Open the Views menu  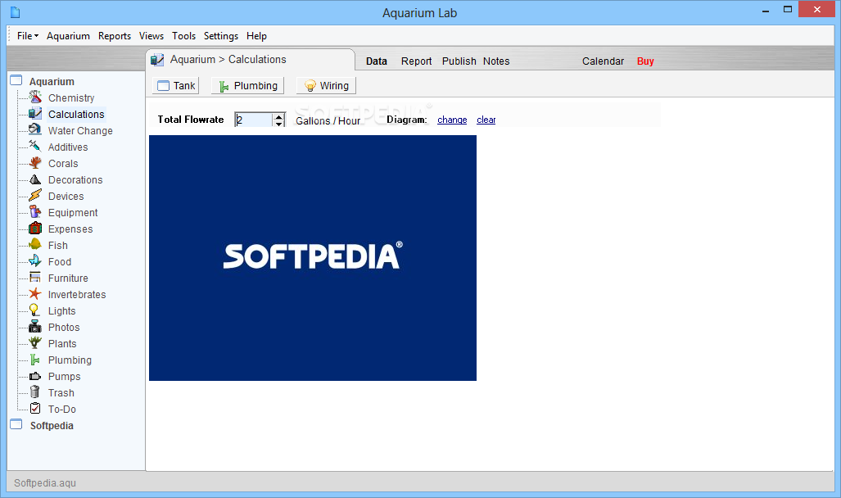pyautogui.click(x=151, y=36)
